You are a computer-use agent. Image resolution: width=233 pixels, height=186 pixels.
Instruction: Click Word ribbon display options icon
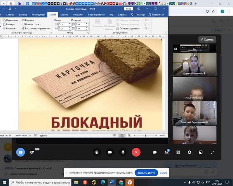[139, 9]
